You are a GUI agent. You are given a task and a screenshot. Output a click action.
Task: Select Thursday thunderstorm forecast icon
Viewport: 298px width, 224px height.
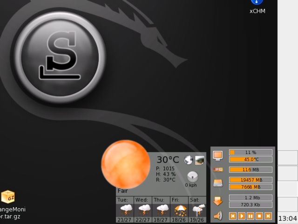coord(162,210)
